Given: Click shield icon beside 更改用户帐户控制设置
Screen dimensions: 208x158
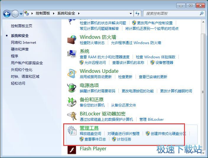Looking at the screenshot, I should [134, 23].
